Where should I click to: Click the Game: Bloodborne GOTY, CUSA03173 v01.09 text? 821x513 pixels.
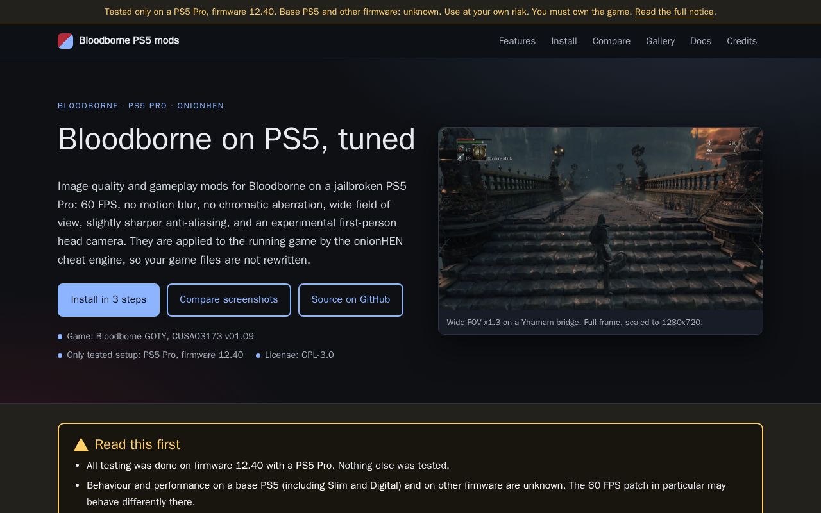coord(160,336)
